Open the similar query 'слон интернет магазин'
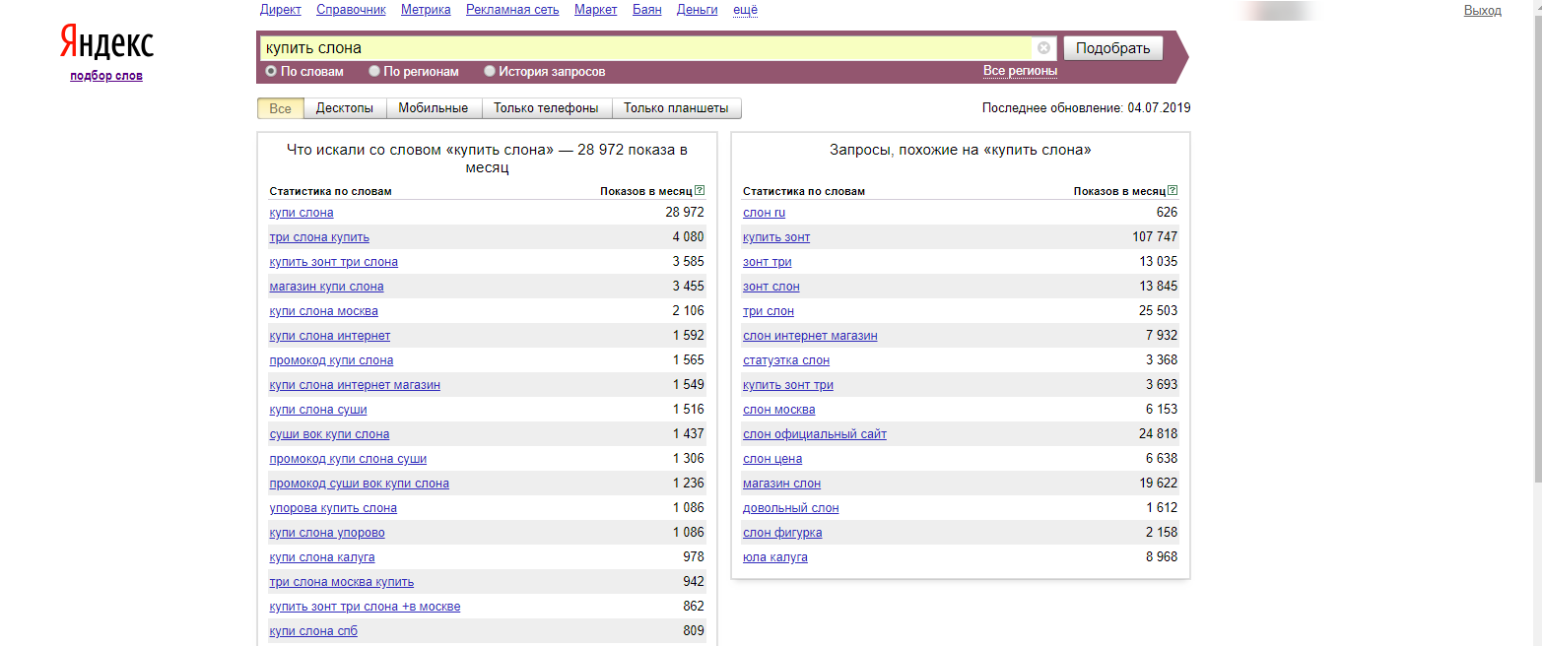 tap(810, 336)
